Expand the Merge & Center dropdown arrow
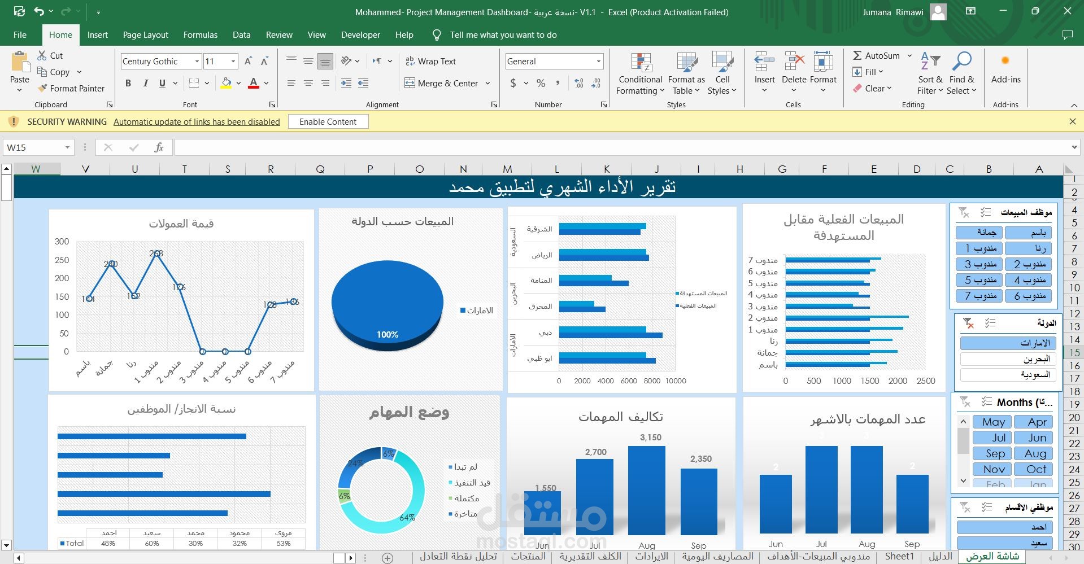Image resolution: width=1084 pixels, height=564 pixels. pyautogui.click(x=487, y=83)
